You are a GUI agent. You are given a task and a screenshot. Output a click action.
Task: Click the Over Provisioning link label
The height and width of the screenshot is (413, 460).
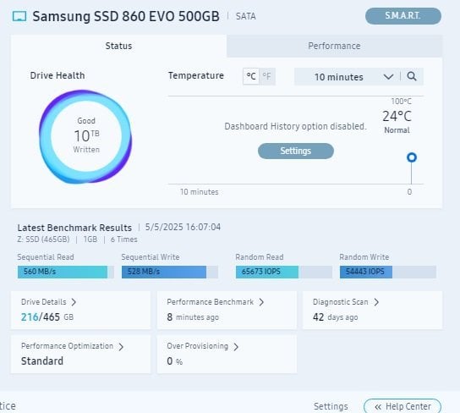pos(197,346)
